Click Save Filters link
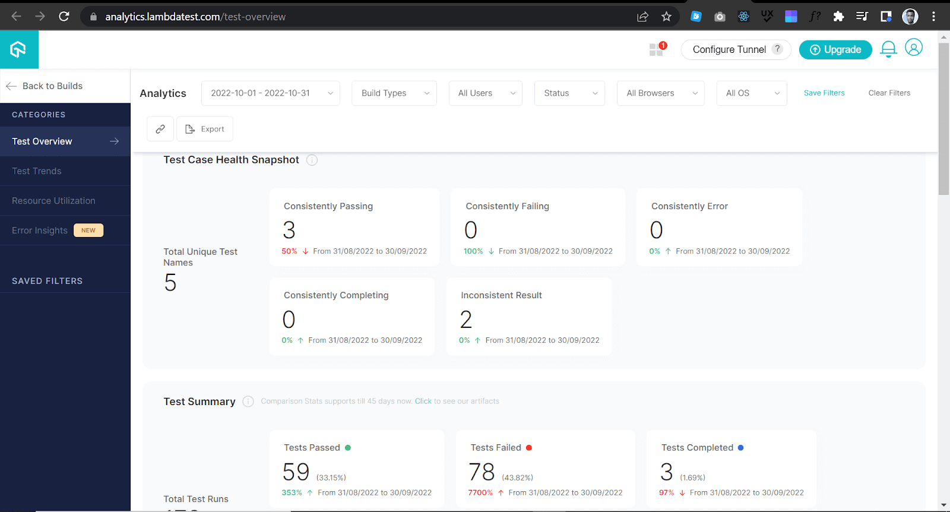 [824, 93]
